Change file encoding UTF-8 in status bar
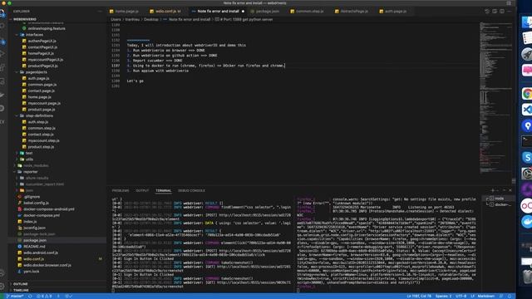532x299 pixels. coord(461,296)
